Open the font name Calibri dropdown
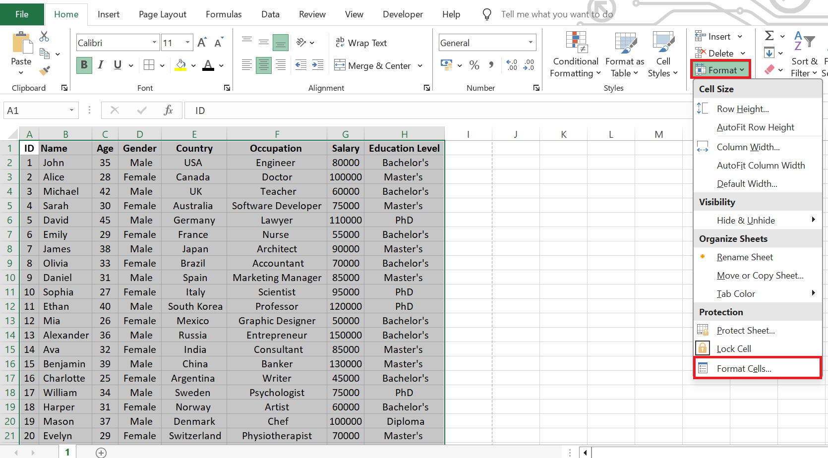828x458 pixels. pyautogui.click(x=154, y=43)
